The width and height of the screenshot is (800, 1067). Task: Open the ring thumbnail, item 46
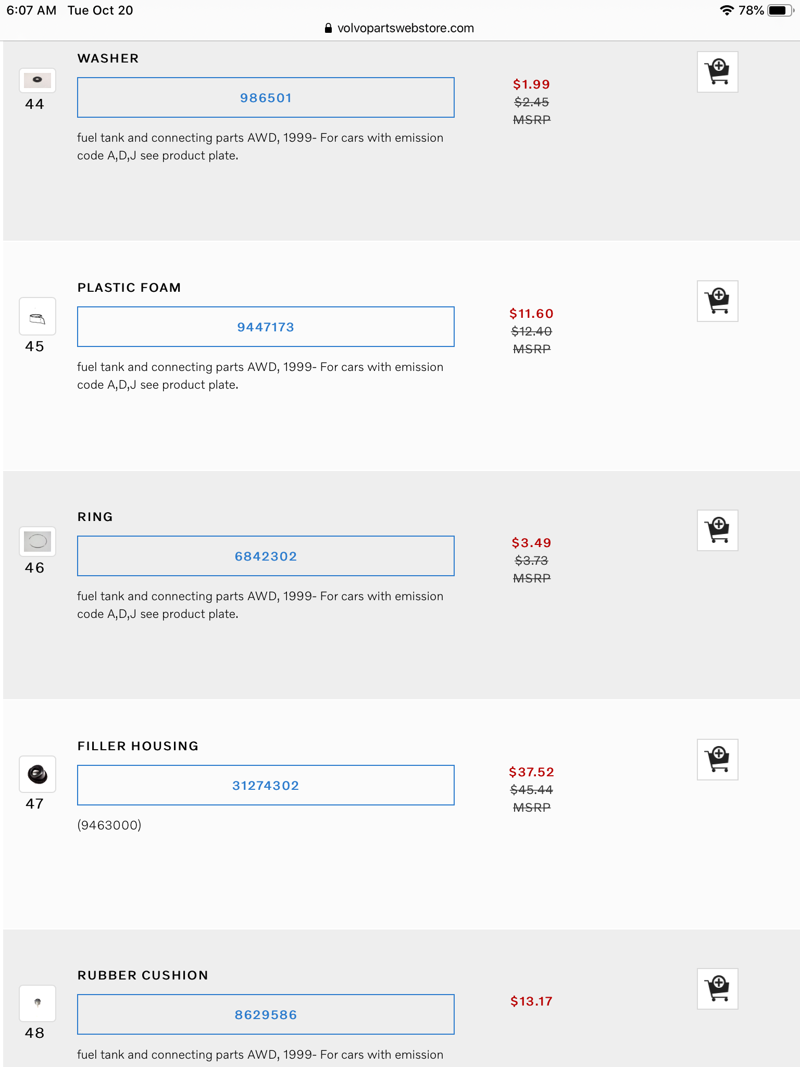coord(37,541)
